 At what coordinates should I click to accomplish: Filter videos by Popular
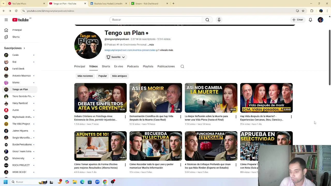[x=103, y=76]
